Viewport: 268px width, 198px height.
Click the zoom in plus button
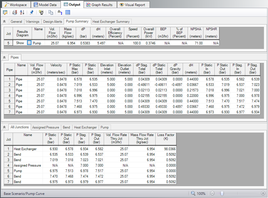263,193
